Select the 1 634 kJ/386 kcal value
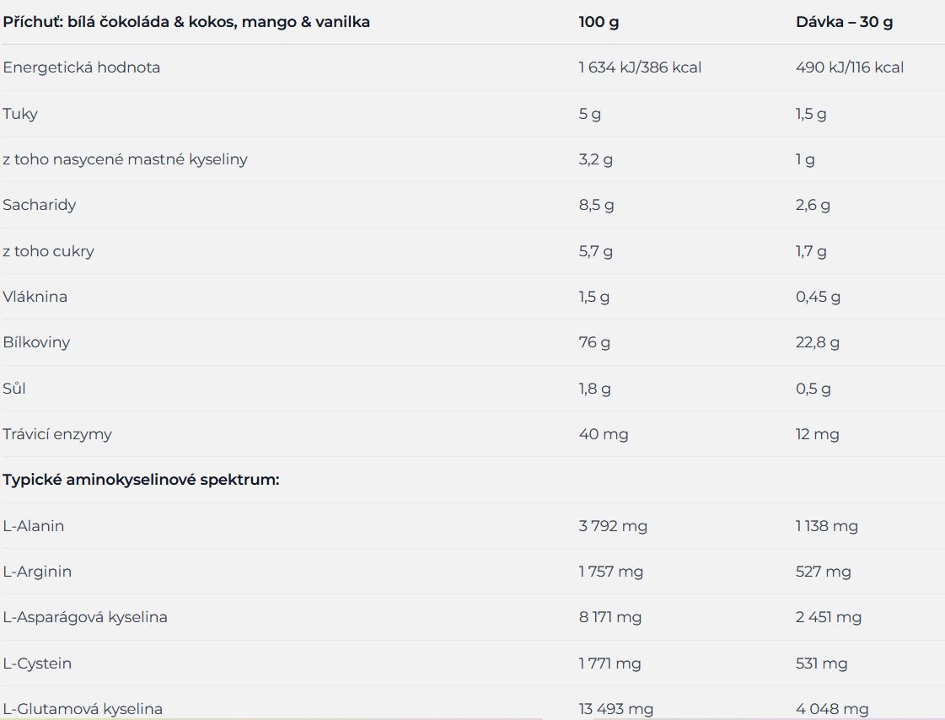The height and width of the screenshot is (720, 945). (640, 67)
